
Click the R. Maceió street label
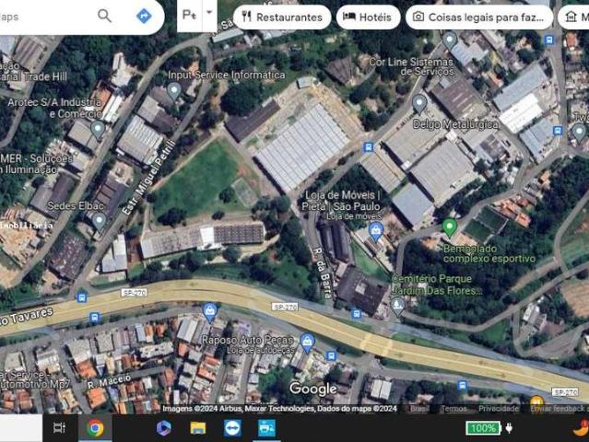click(109, 381)
